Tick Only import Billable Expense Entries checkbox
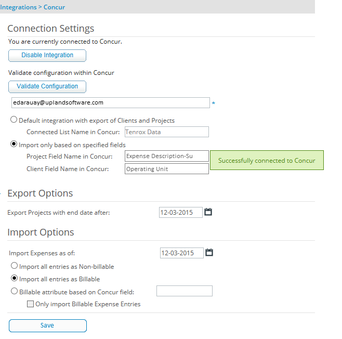The width and height of the screenshot is (342, 339). [30, 304]
